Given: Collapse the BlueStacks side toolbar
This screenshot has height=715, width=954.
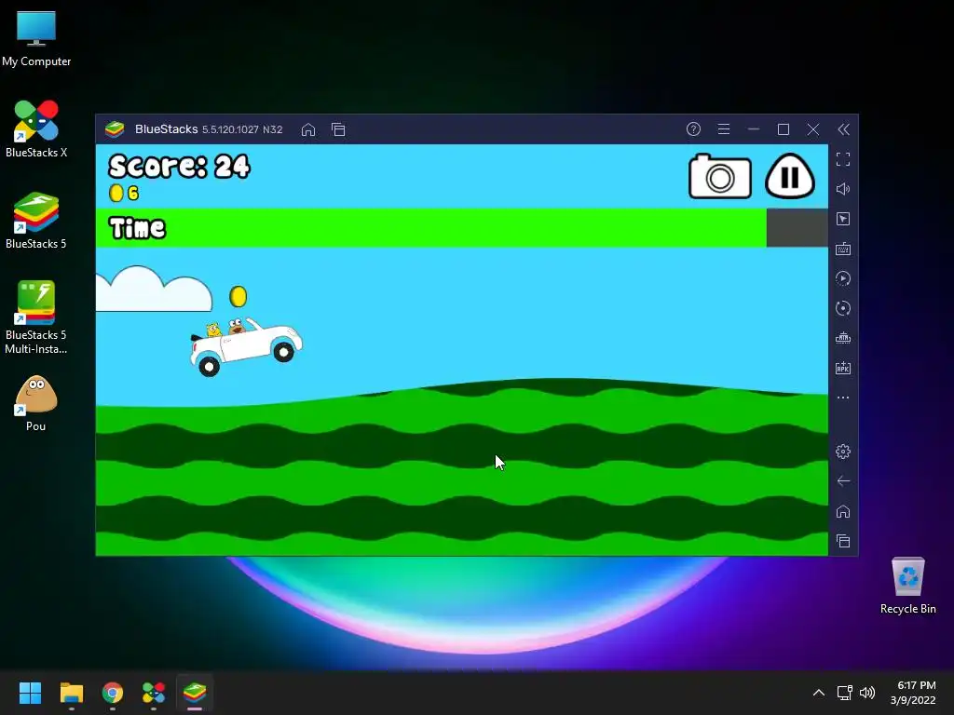Looking at the screenshot, I should coord(843,129).
